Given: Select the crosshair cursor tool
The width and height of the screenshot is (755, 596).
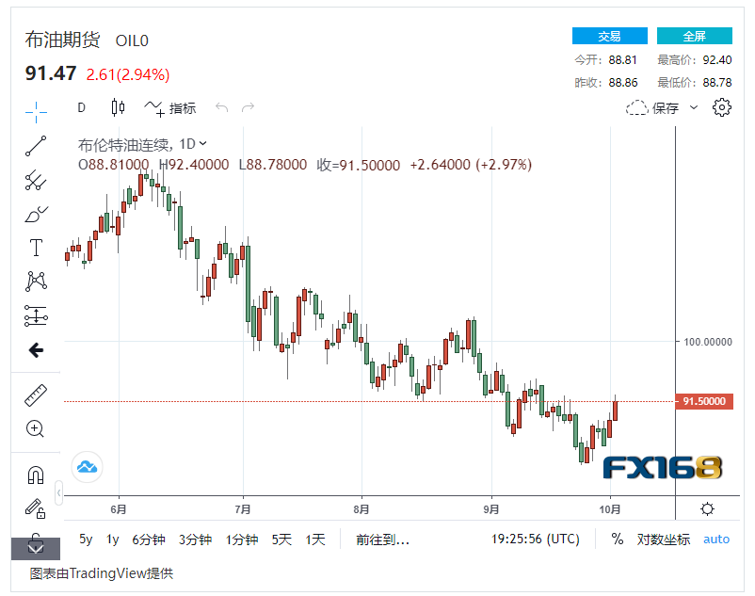Looking at the screenshot, I should (x=36, y=111).
